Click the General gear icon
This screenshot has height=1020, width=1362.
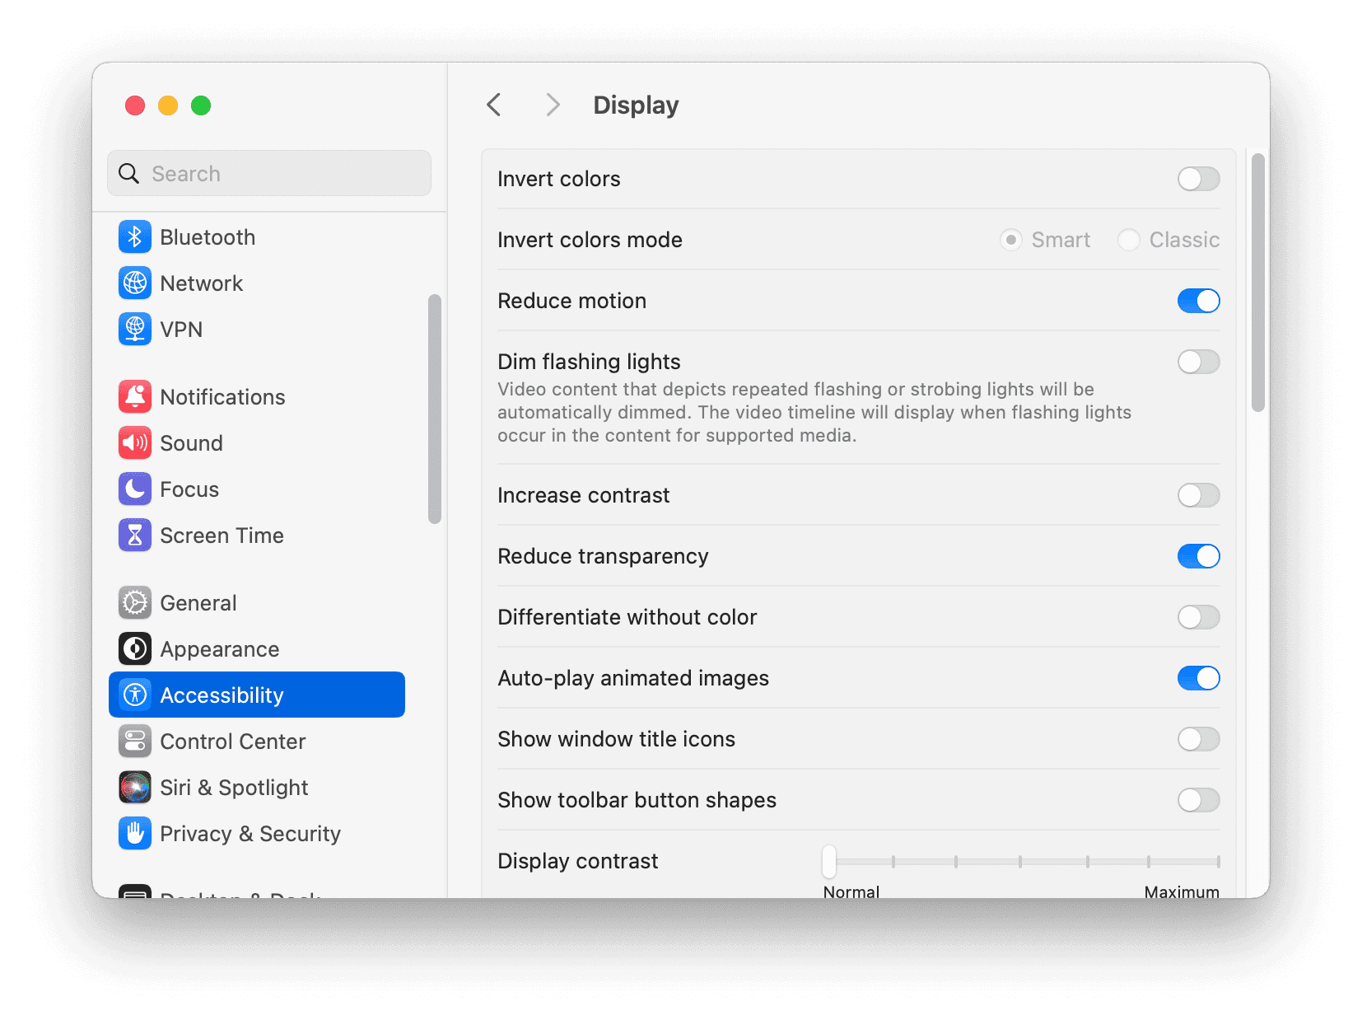[135, 603]
